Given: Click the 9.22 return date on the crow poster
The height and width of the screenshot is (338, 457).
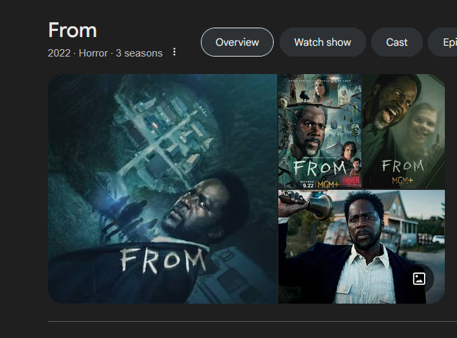Looking at the screenshot, I should point(308,185).
